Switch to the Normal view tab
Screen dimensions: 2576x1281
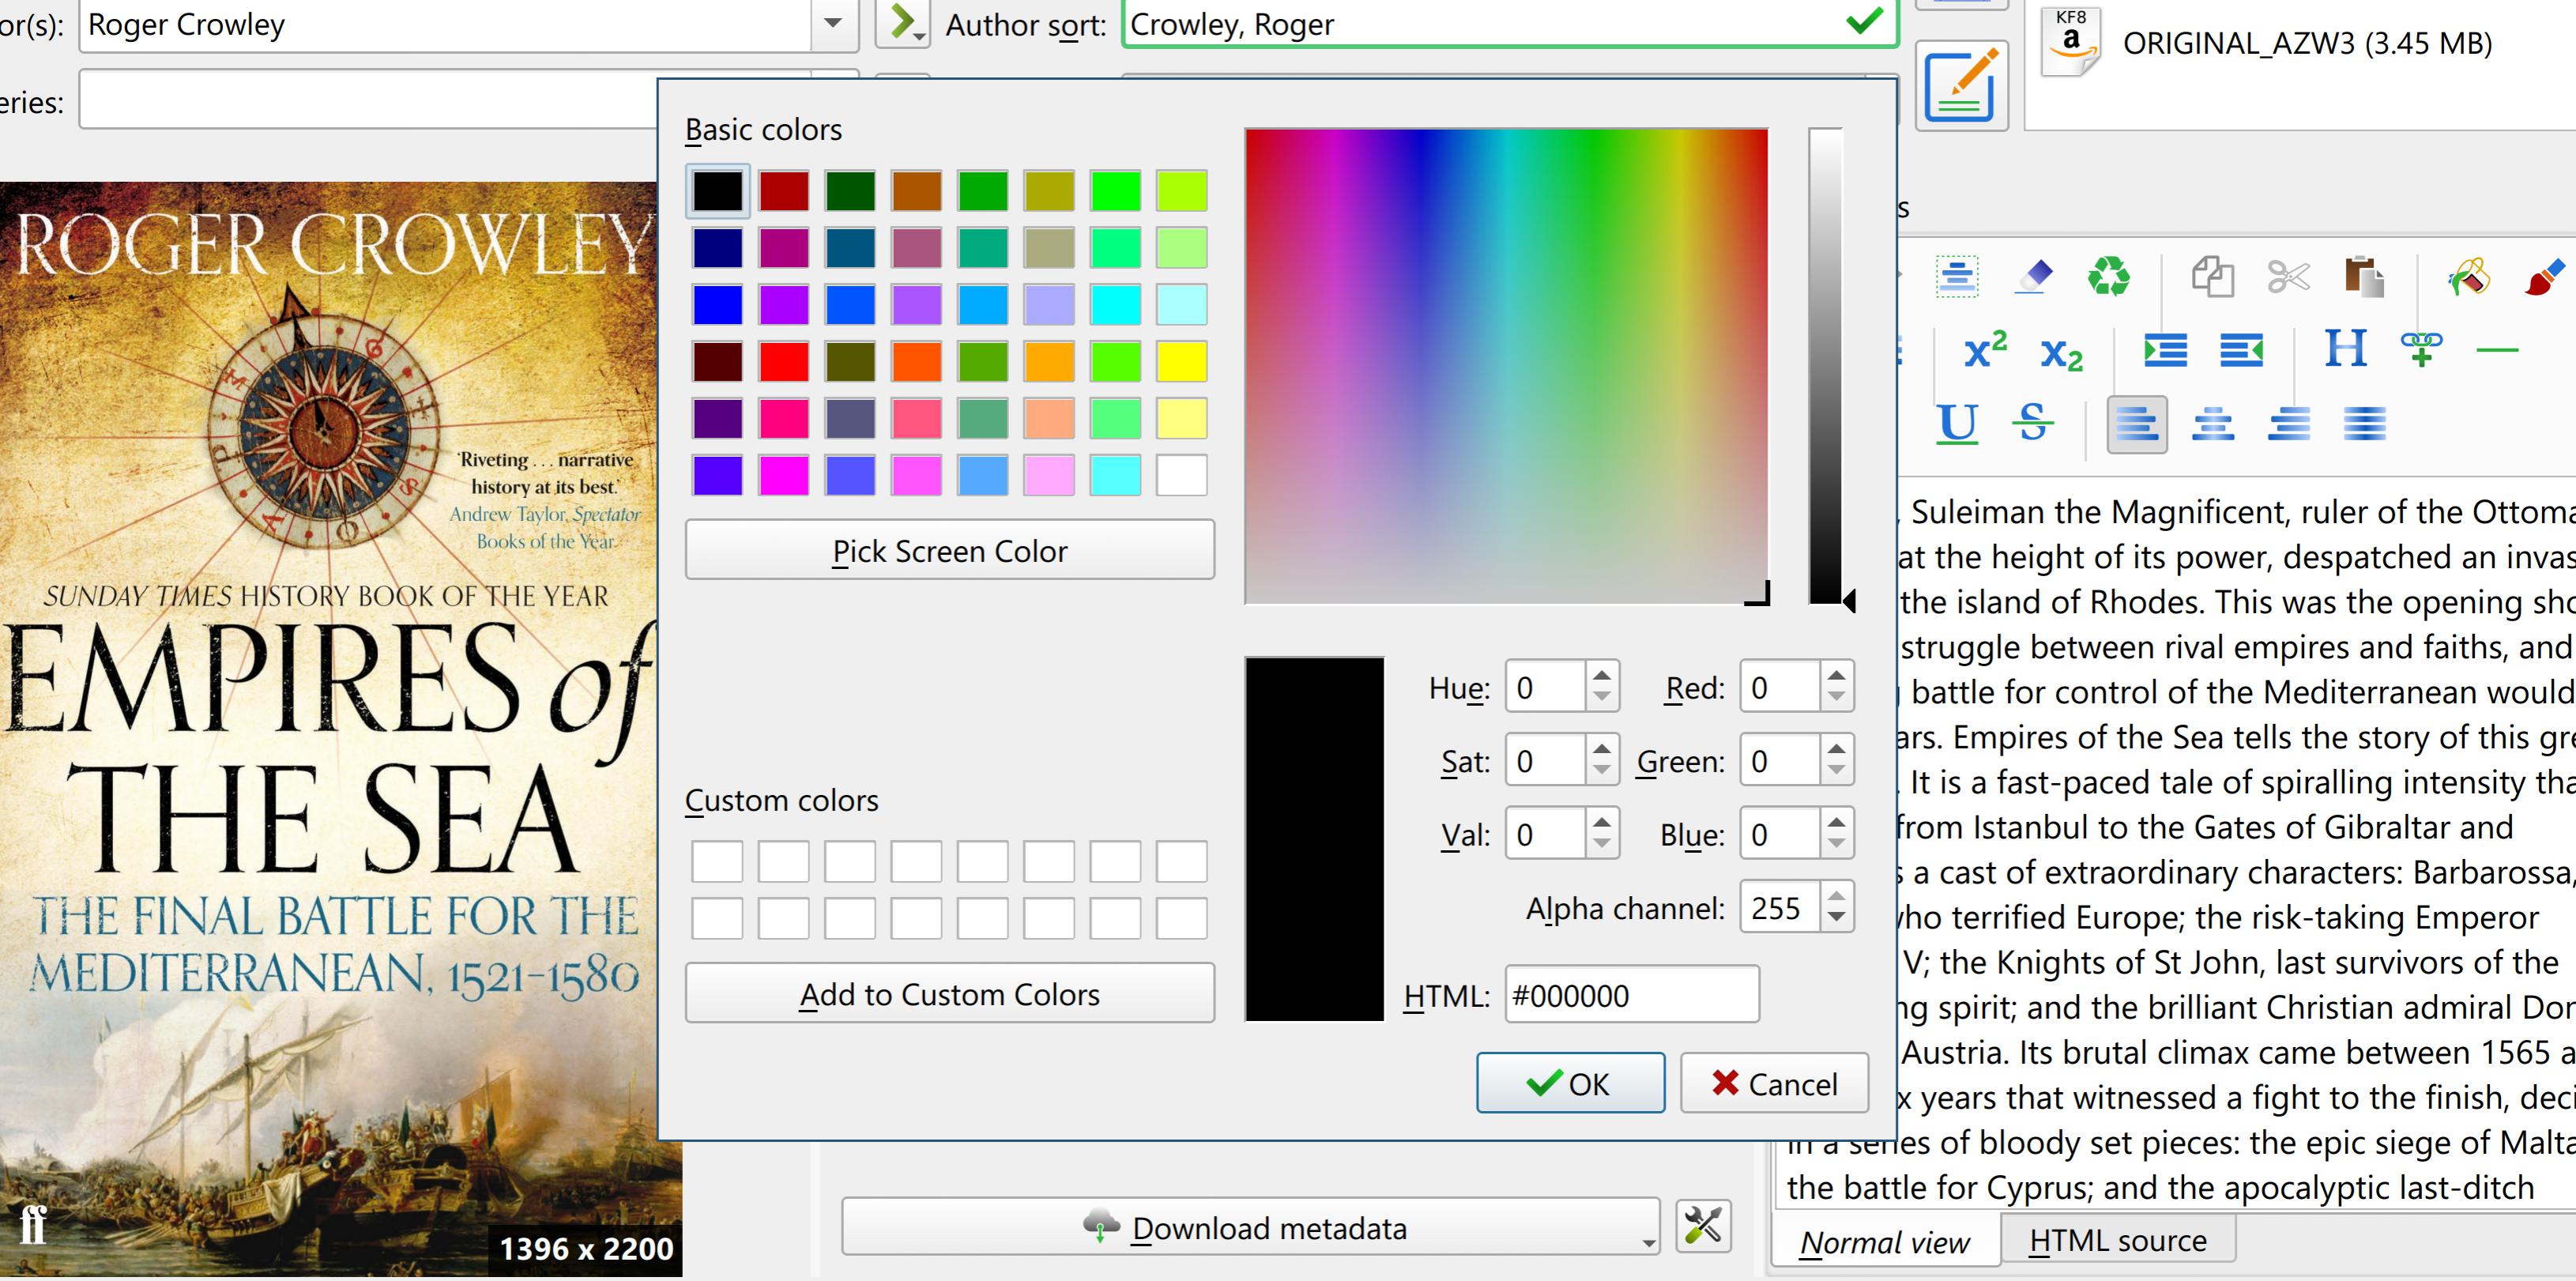coord(1885,1241)
